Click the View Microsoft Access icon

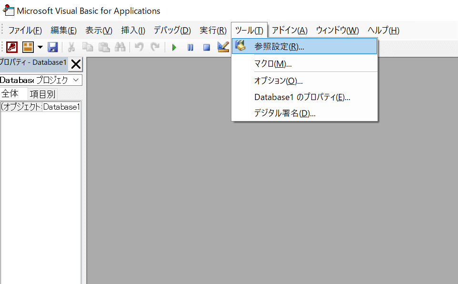pos(12,47)
